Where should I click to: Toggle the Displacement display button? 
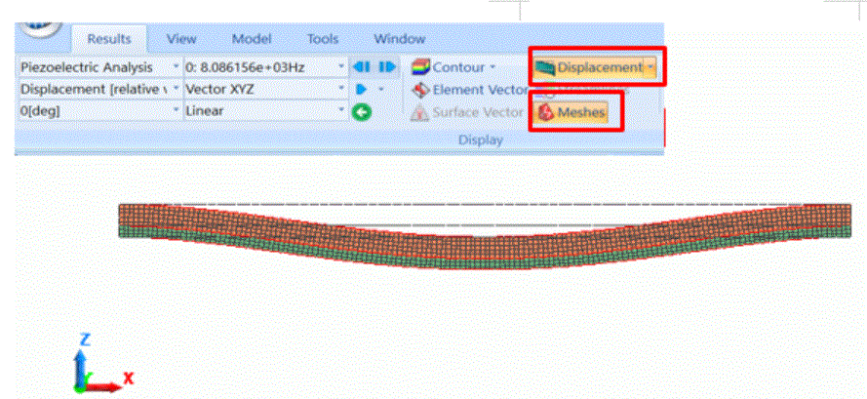[595, 67]
